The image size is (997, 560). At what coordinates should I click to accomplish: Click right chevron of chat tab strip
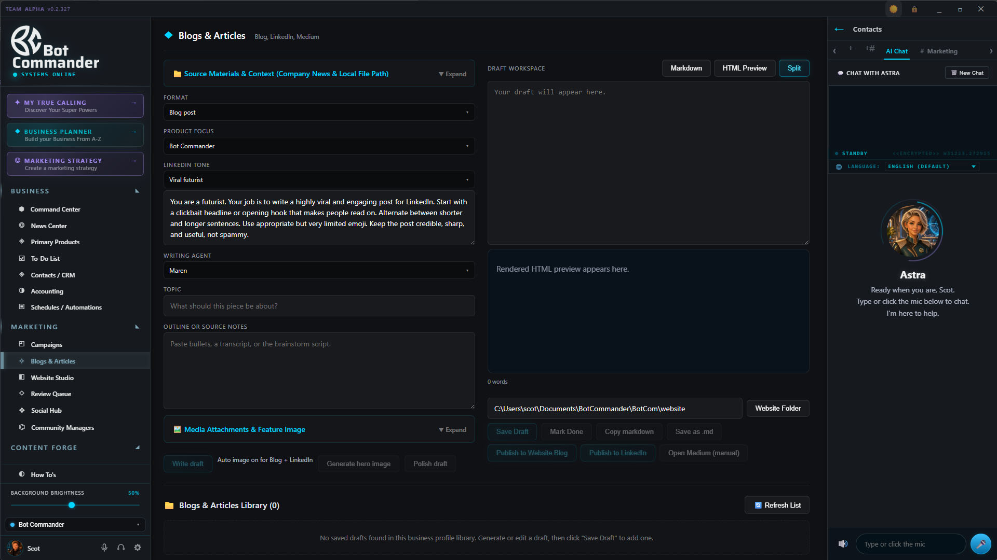tap(991, 51)
